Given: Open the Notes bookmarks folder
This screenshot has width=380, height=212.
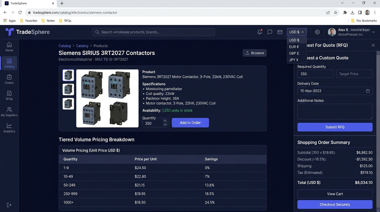Looking at the screenshot, I should tap(48, 21).
